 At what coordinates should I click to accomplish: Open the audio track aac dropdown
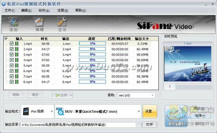tap(153, 95)
